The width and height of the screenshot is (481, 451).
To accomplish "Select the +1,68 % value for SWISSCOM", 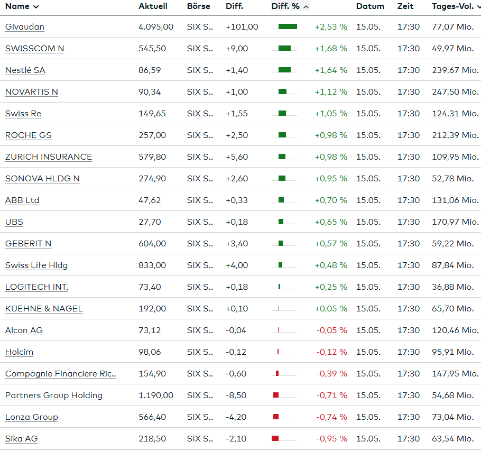I will tap(331, 49).
